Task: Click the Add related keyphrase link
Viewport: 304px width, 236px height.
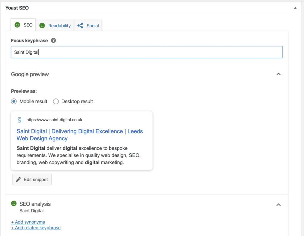Action: [36, 228]
